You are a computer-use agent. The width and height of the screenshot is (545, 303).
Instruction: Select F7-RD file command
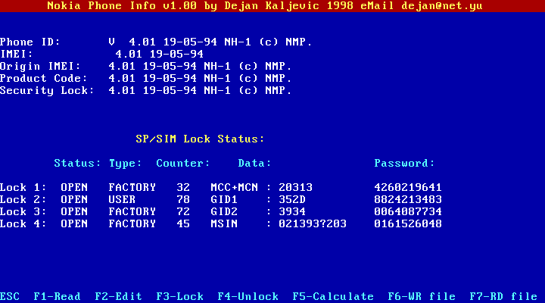click(502, 296)
